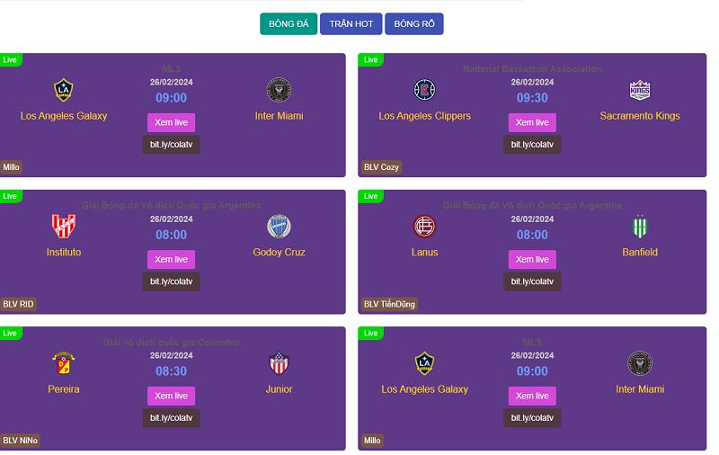
Task: Click the Instituto club crest
Action: (63, 226)
